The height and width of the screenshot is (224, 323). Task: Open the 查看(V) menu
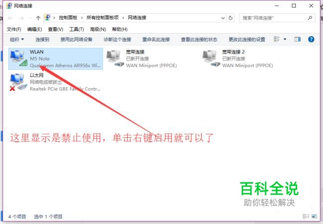point(56,29)
